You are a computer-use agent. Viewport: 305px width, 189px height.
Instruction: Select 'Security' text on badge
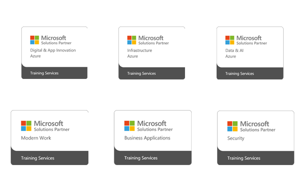236,139
